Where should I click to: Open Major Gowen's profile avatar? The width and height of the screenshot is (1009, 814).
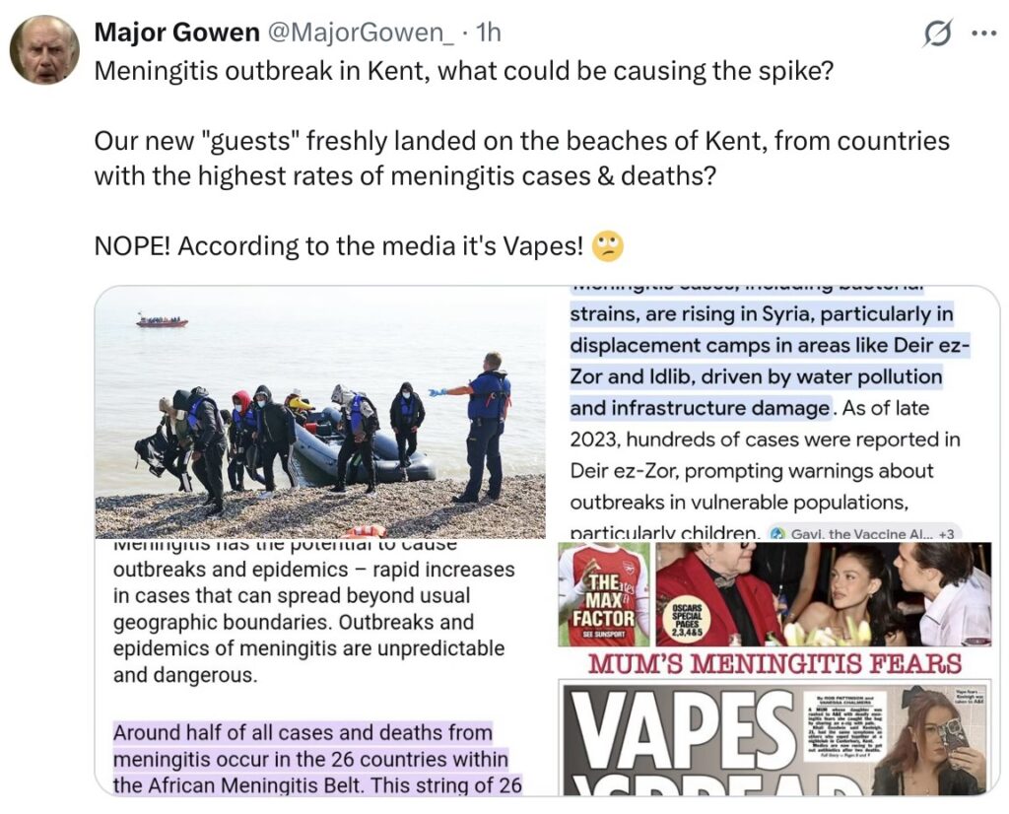click(44, 50)
